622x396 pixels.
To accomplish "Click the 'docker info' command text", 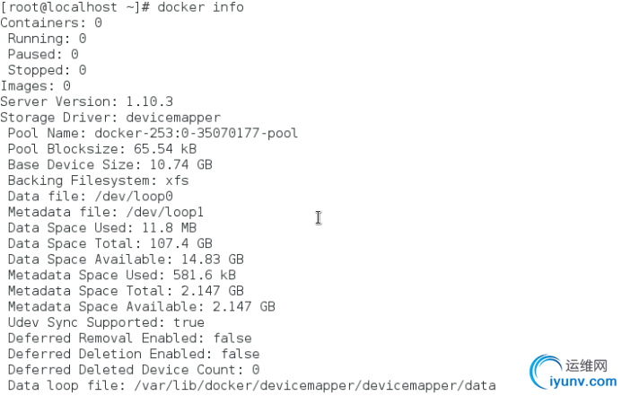I will tap(201, 7).
